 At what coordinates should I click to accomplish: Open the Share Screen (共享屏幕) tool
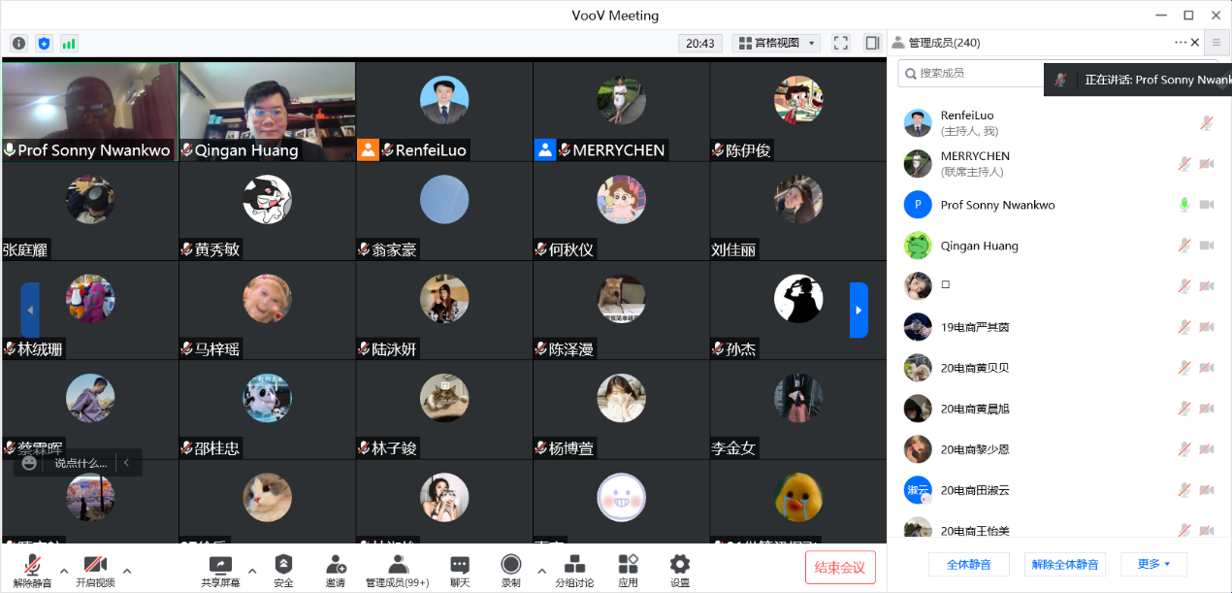[x=220, y=571]
